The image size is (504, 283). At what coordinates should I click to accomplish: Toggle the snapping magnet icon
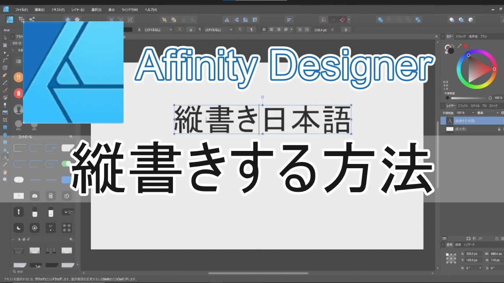coord(343,19)
